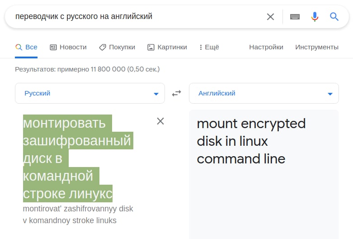Click the highlighted Russian source text area
The image size is (353, 239).
click(78, 158)
